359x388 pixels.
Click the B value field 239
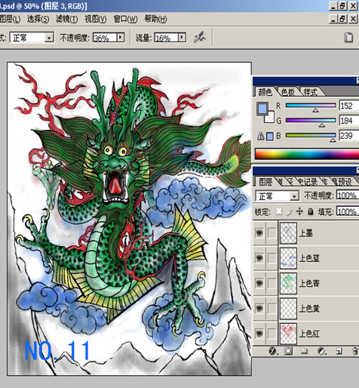tap(349, 136)
